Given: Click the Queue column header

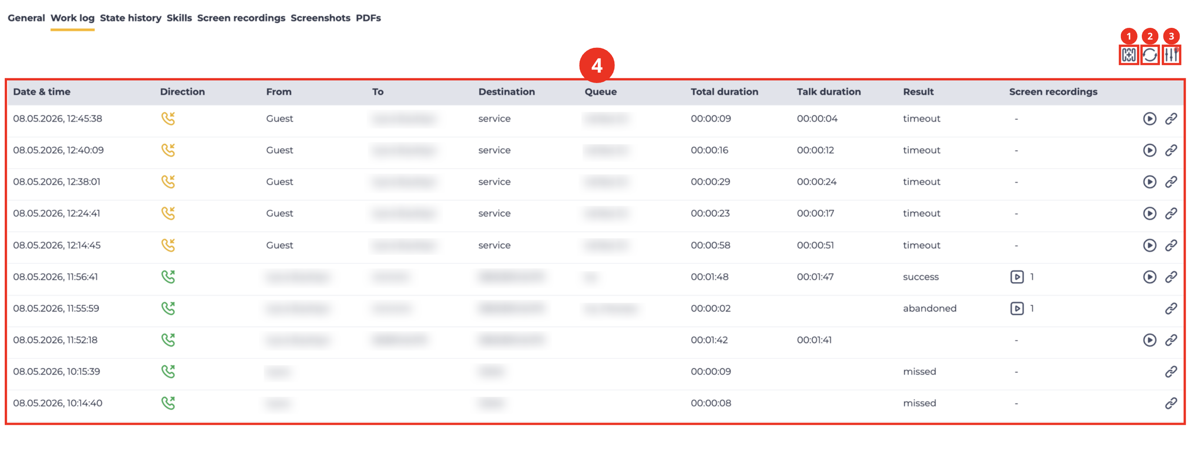Looking at the screenshot, I should coord(600,92).
